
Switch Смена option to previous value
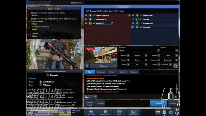tap(128, 60)
